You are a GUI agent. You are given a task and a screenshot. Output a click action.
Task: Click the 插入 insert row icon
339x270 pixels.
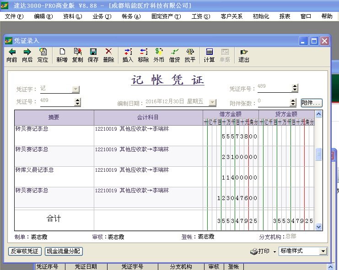click(x=128, y=52)
